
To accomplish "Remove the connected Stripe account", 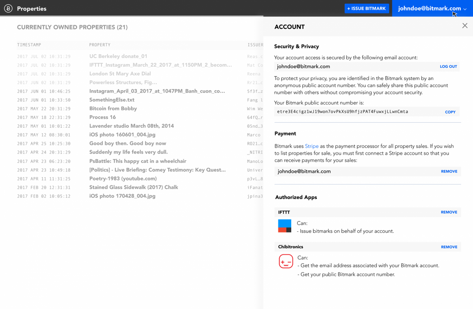I will pyautogui.click(x=449, y=171).
